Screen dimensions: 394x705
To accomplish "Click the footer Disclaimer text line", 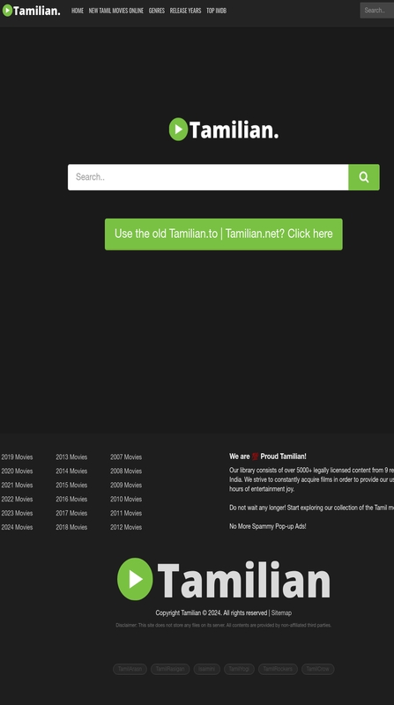I will point(224,625).
